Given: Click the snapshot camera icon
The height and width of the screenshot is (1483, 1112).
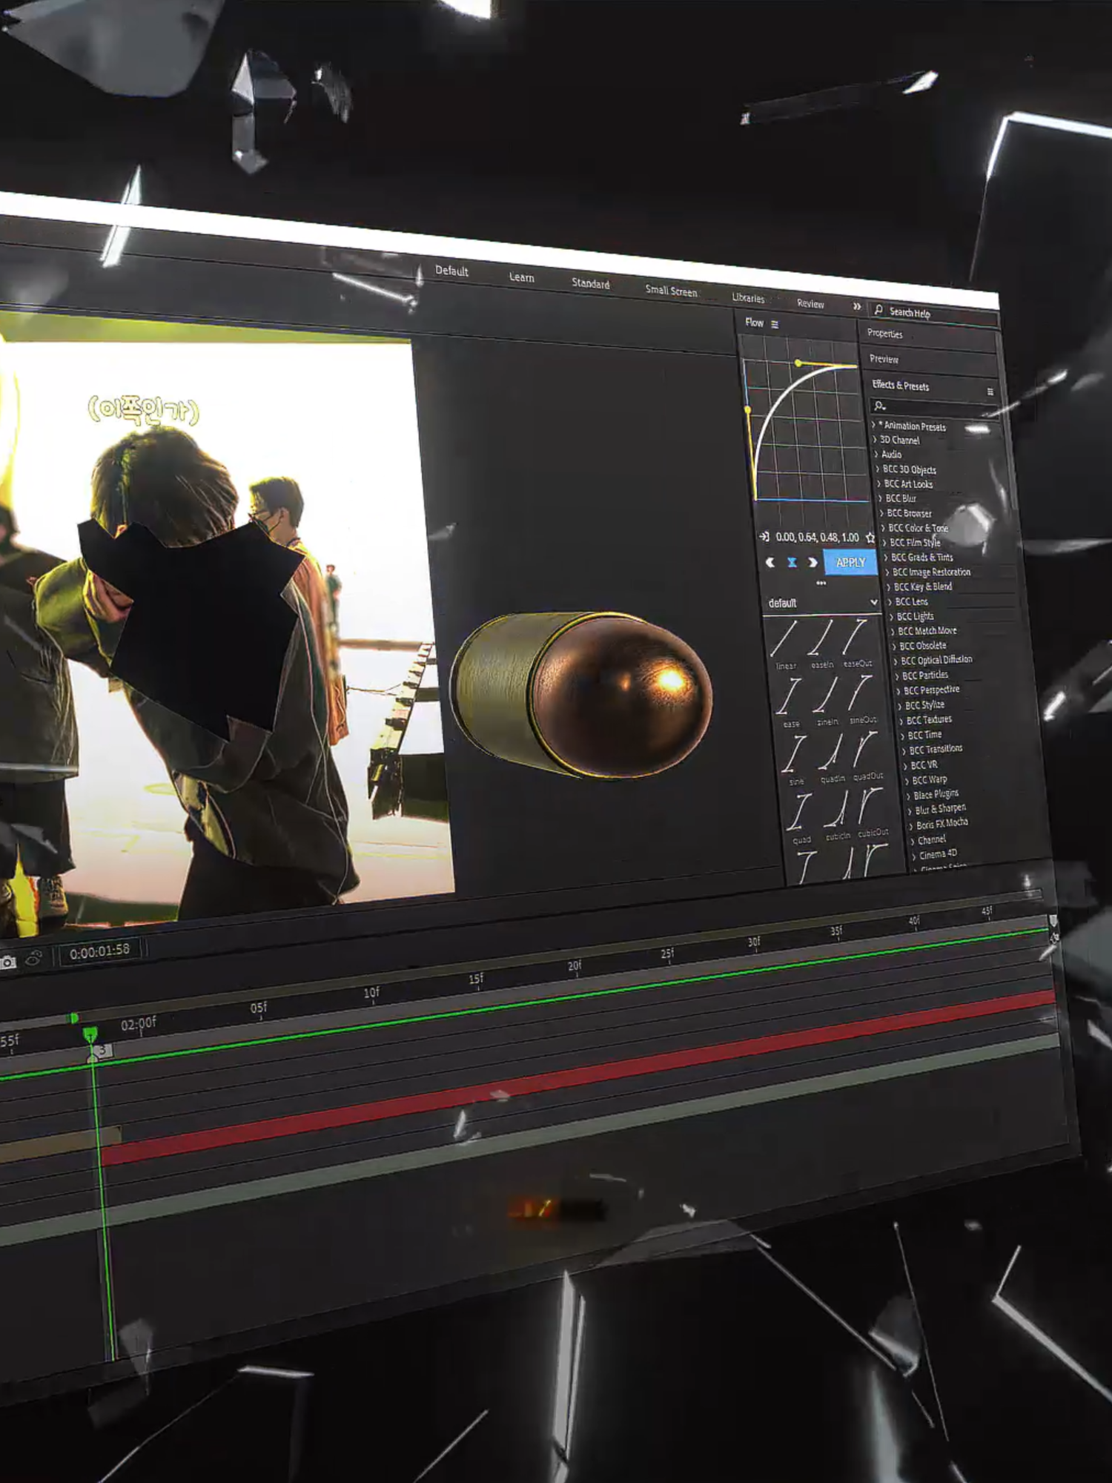Looking at the screenshot, I should pos(7,962).
